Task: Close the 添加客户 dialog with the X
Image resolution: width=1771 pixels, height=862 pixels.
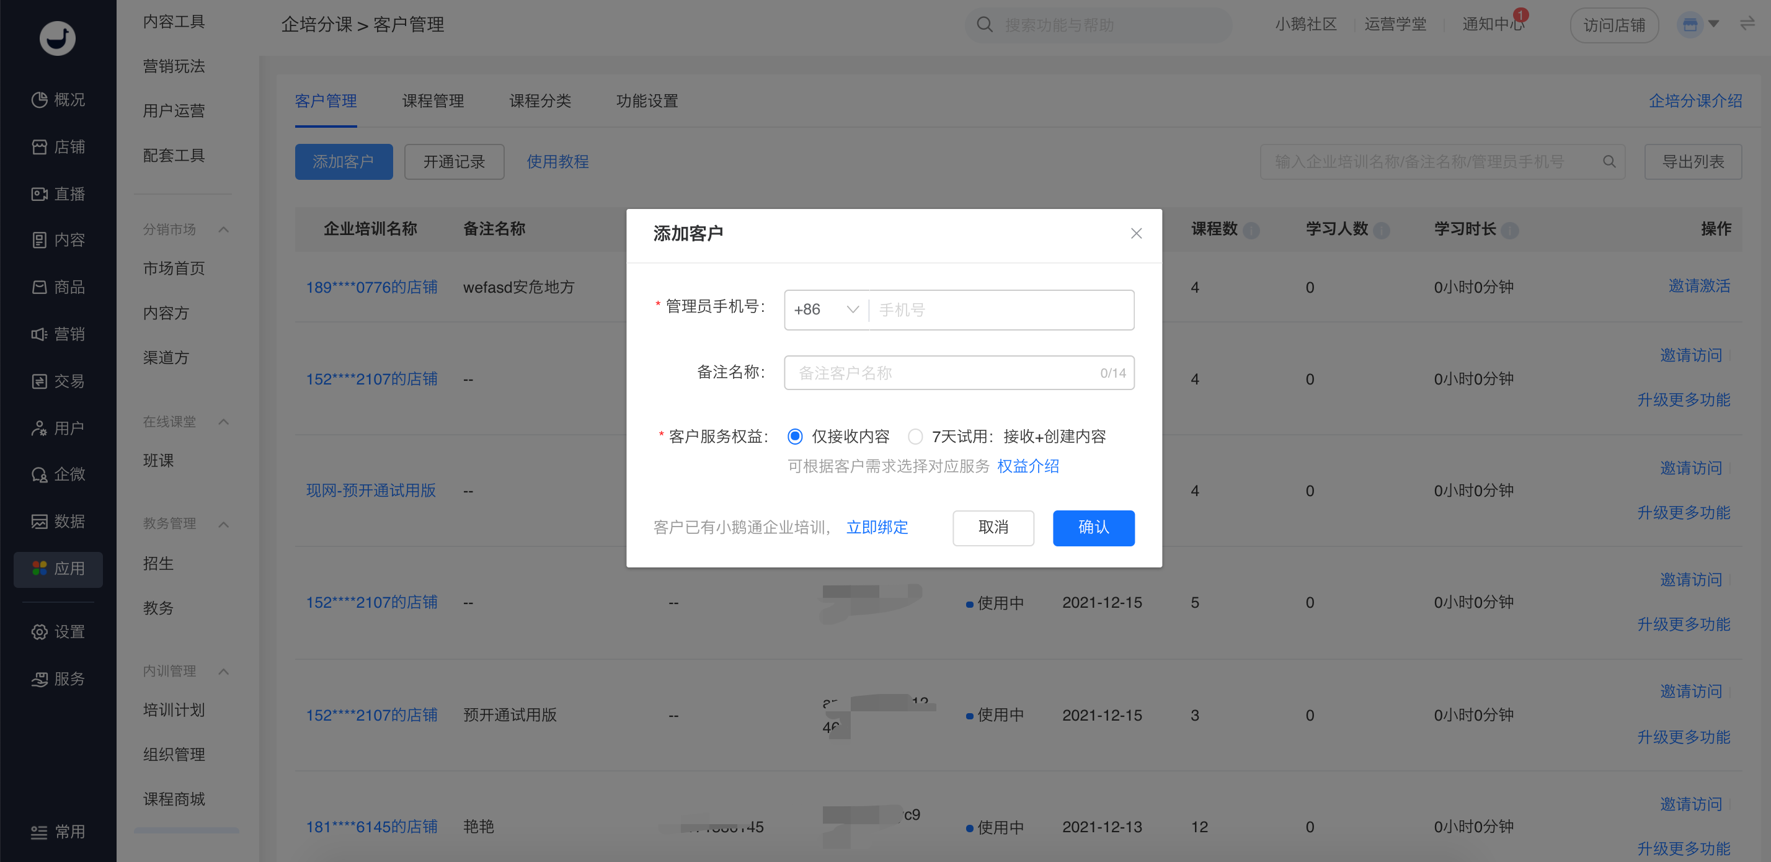Action: tap(1136, 234)
